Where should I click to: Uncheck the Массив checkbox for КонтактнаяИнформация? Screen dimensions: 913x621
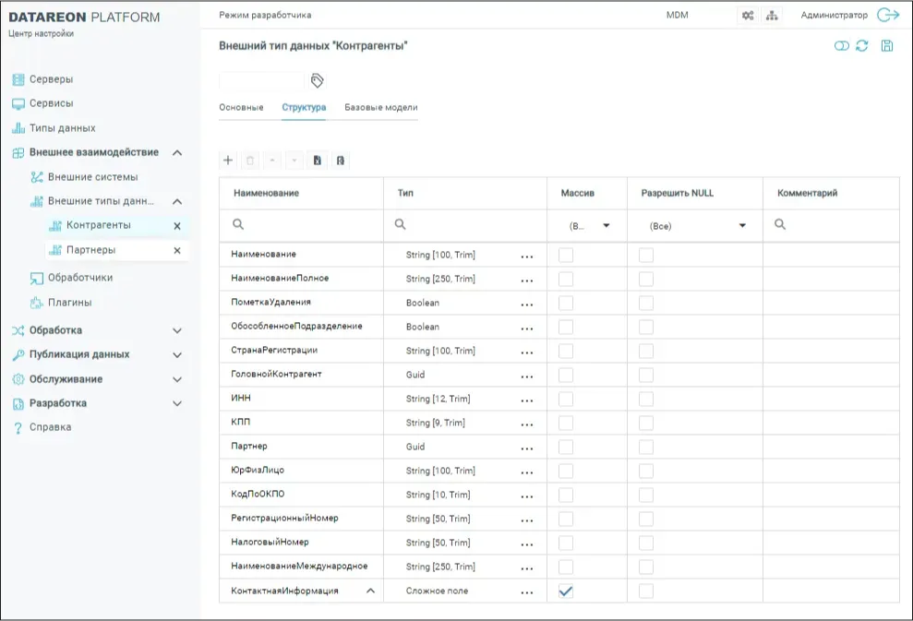point(564,590)
